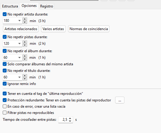Open the album no-repeat 60 dropdown
The image size is (161, 133).
pyautogui.click(x=19, y=58)
